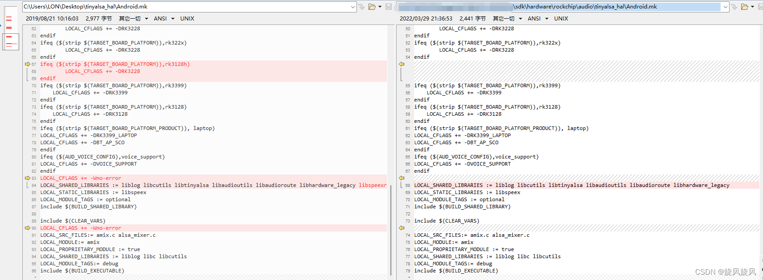Click right line 75 LOCAL_MODULE:= amix
Screen dimensions: 763x280
pos(444,242)
